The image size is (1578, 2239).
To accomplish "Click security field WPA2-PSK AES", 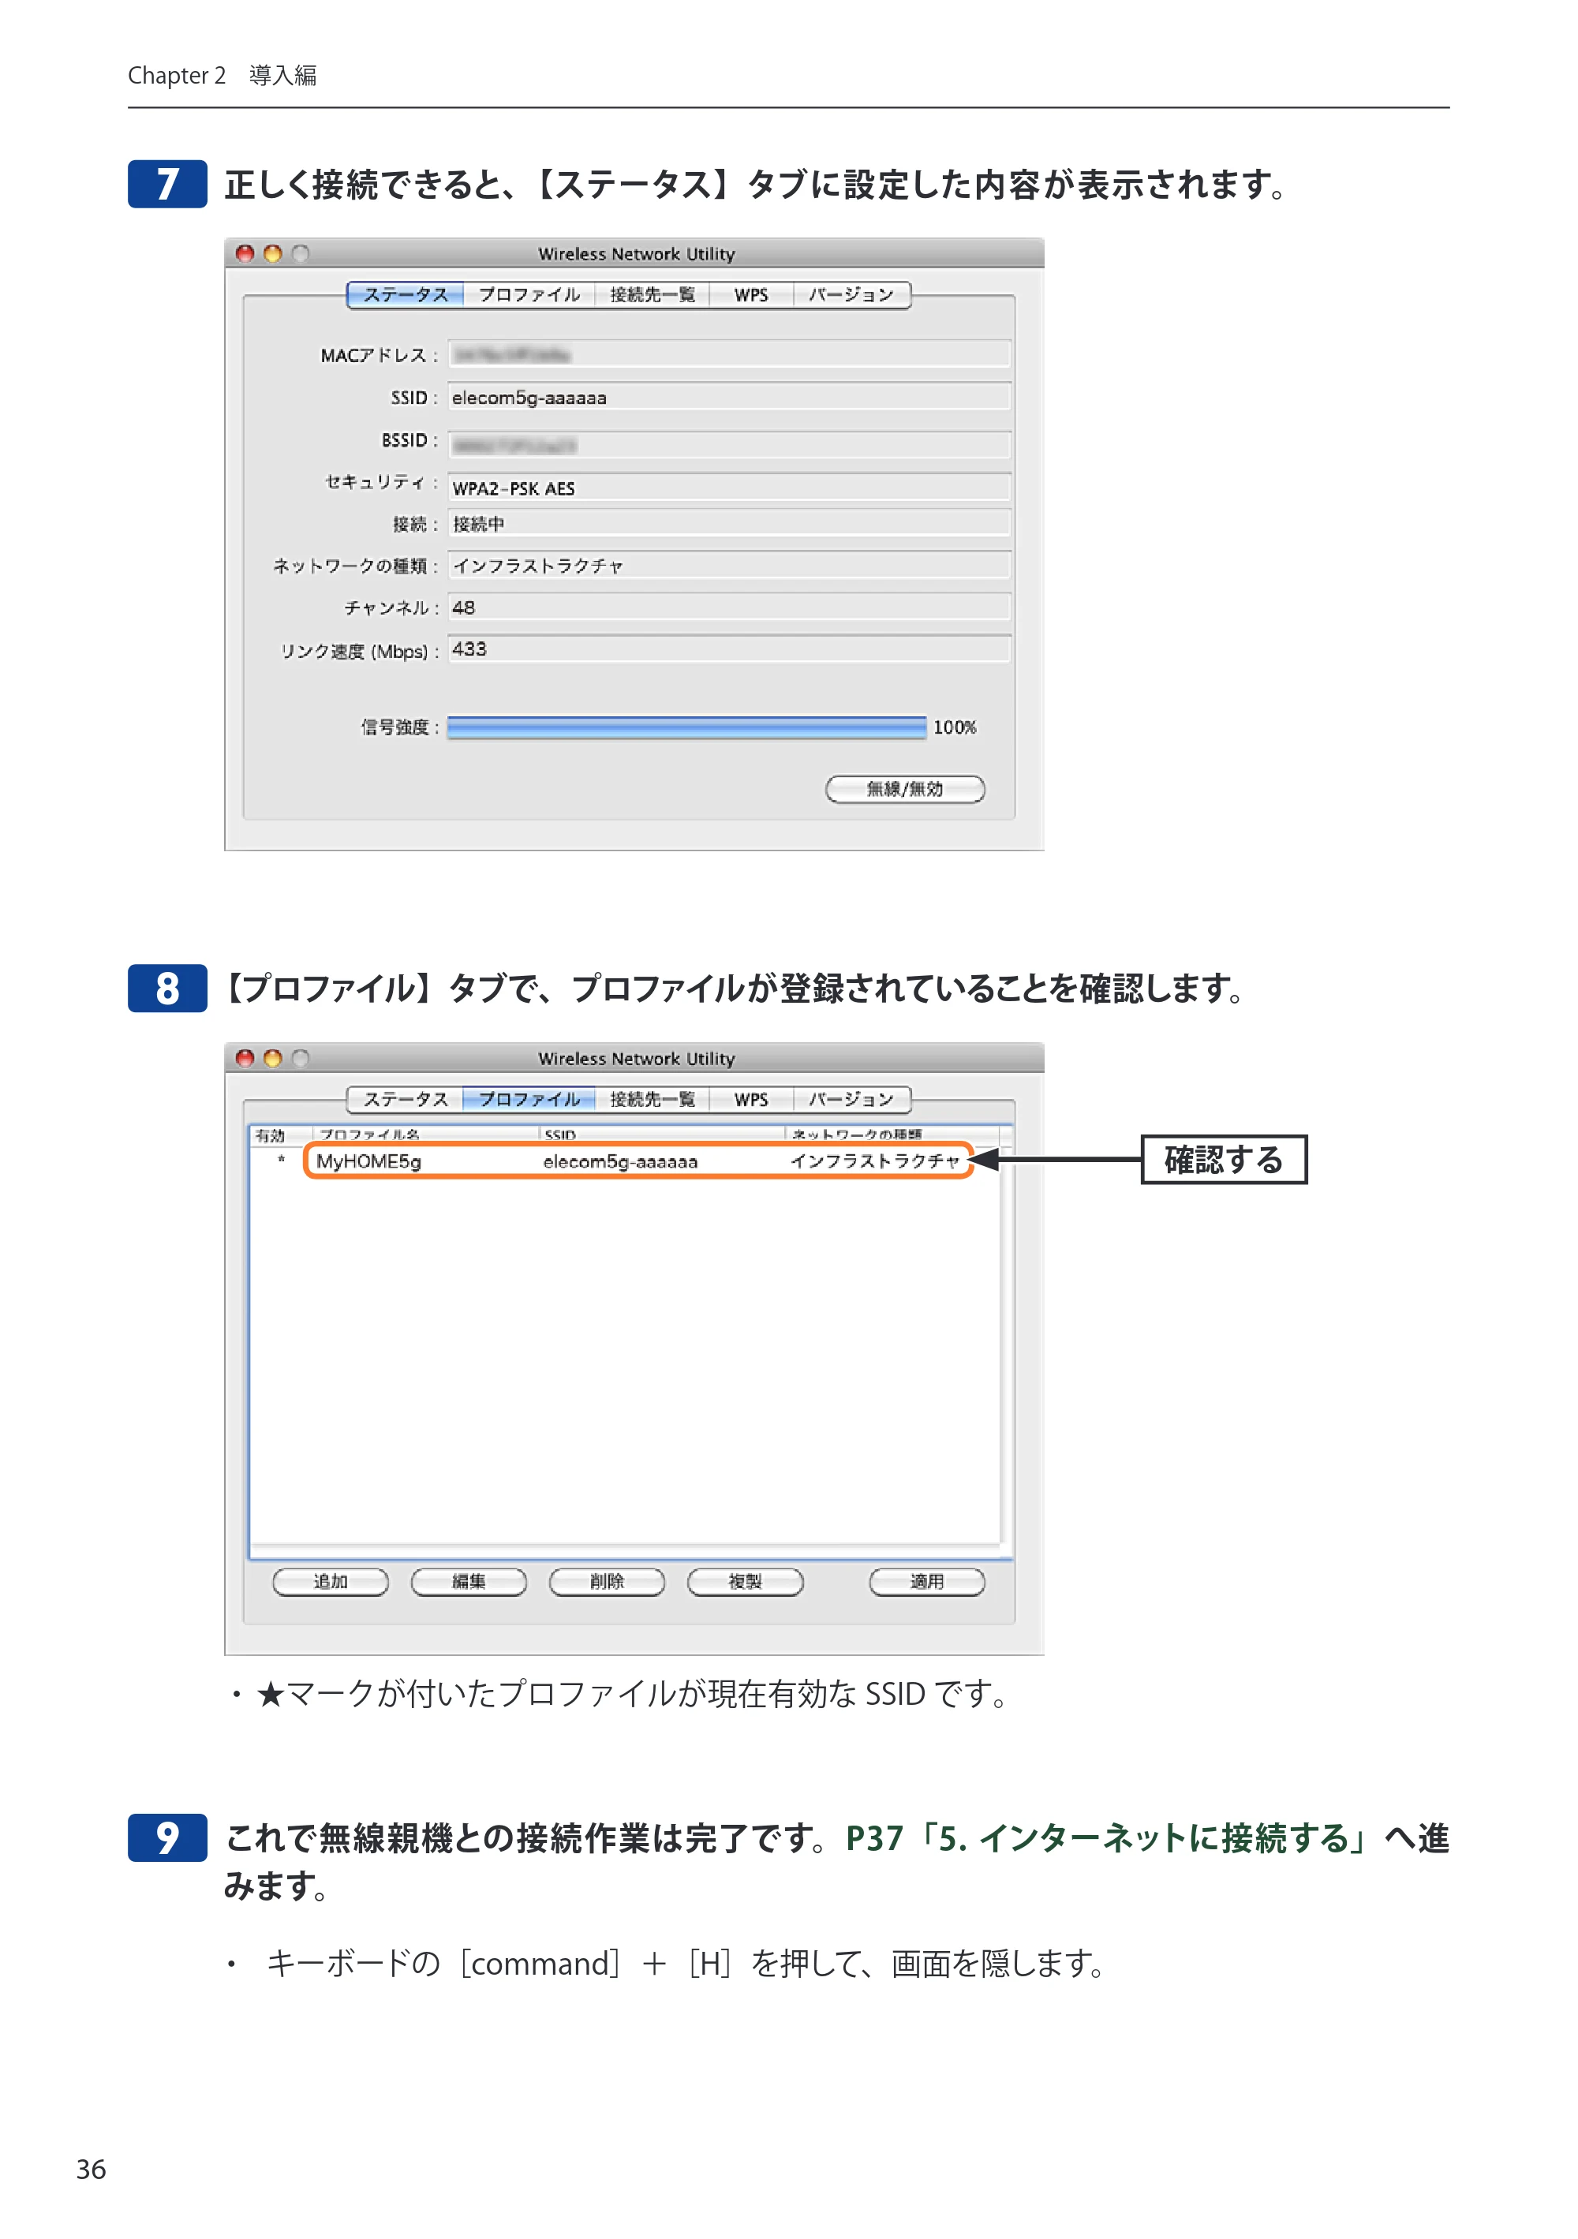I will tap(728, 488).
